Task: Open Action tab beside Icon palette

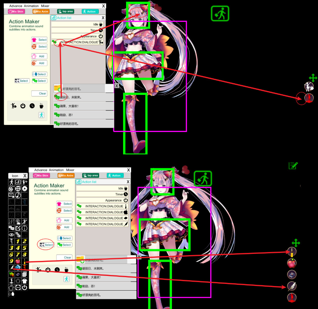Action: coord(115,175)
